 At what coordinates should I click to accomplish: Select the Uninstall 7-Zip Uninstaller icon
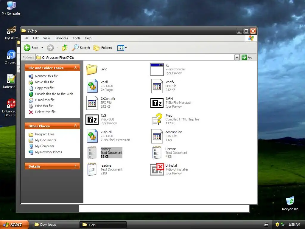pos(157,169)
